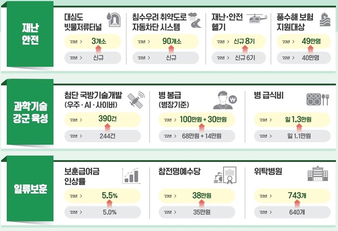Click the disaster safety helicopter icon

[257, 18]
